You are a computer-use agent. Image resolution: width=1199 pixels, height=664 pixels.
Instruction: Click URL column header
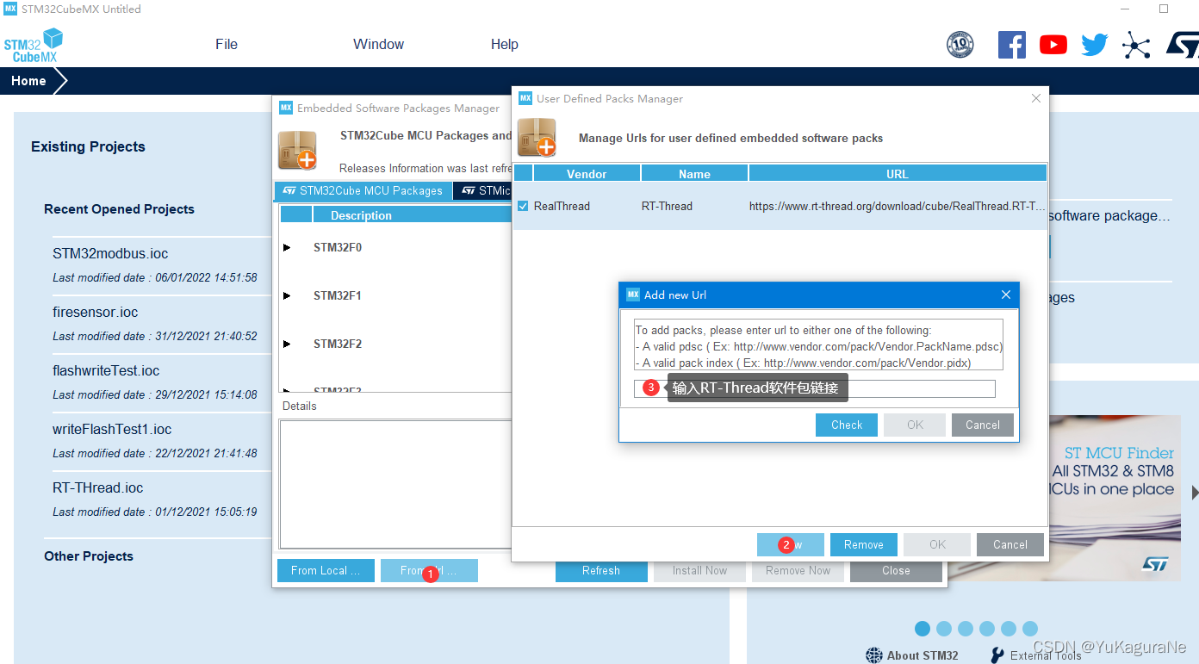(898, 173)
